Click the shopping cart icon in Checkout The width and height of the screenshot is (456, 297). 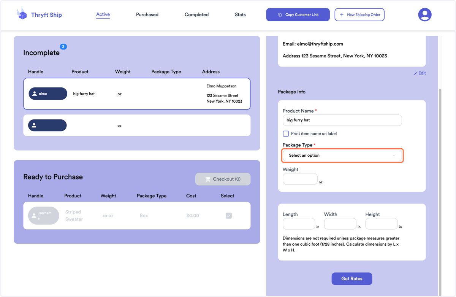tap(208, 179)
